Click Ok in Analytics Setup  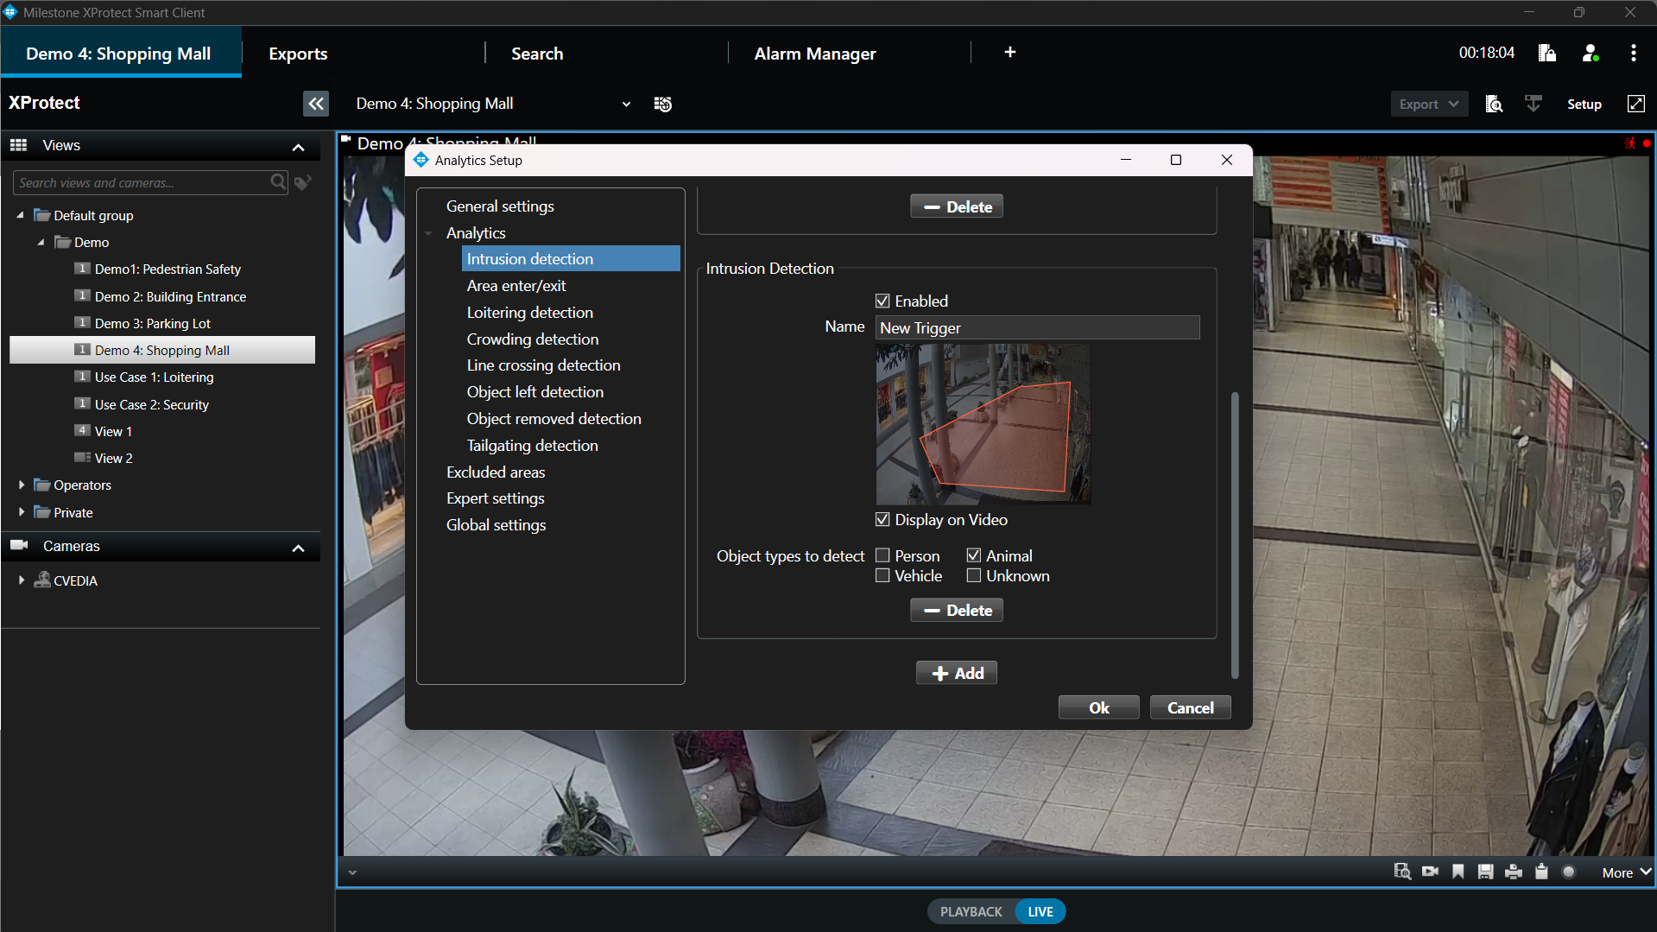click(x=1098, y=707)
